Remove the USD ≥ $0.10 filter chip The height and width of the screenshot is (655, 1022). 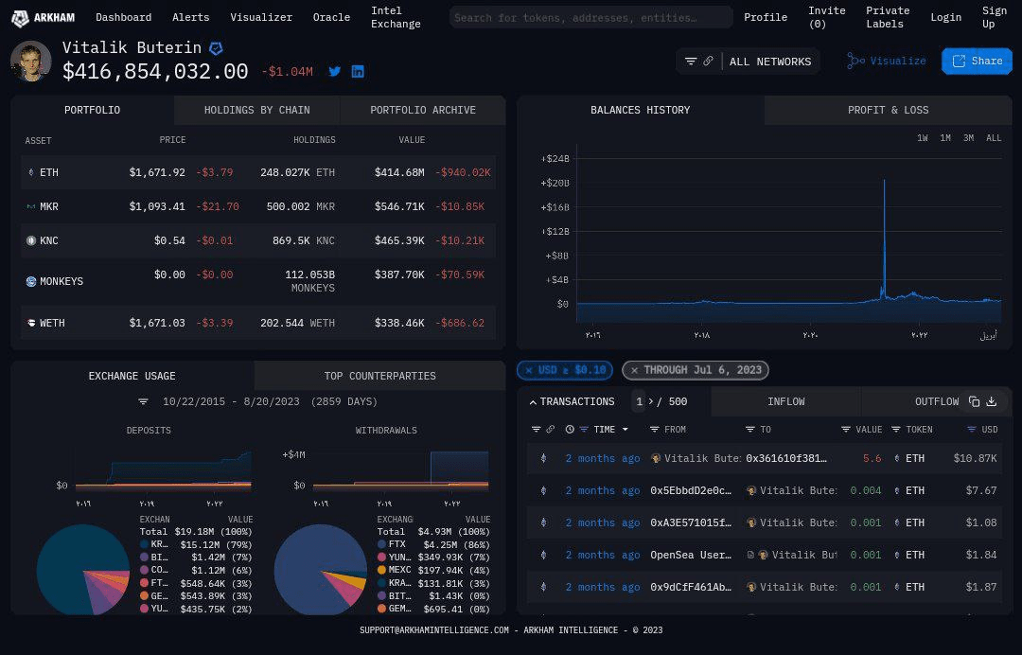(529, 370)
